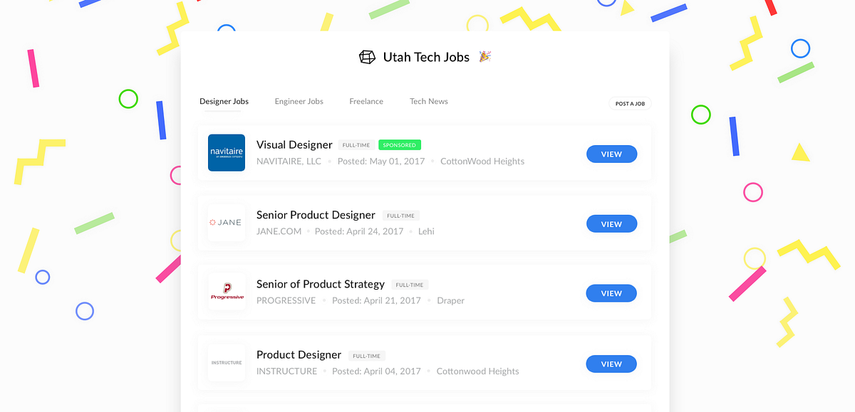Click the Post a Job button

[x=630, y=104]
